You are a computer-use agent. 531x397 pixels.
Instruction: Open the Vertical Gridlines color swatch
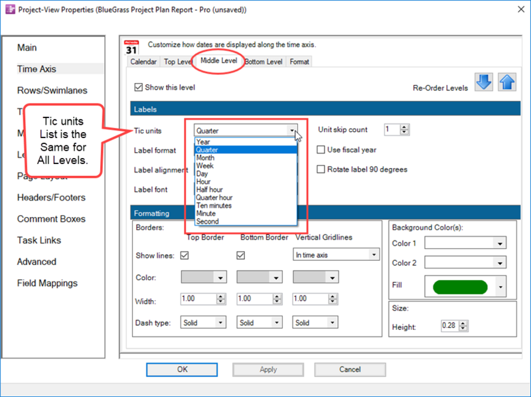point(316,278)
